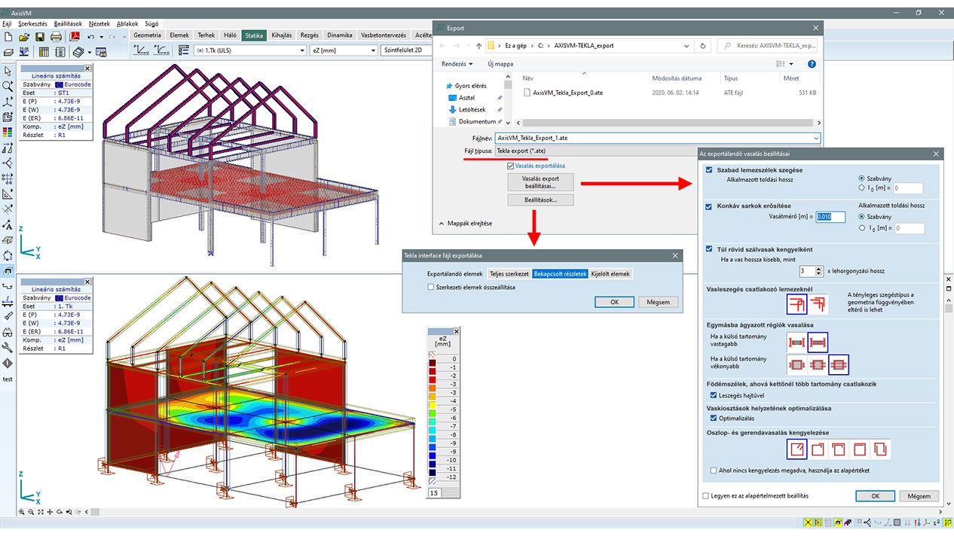
Task: Click OK in Tekla interface export dialog
Action: 614,302
